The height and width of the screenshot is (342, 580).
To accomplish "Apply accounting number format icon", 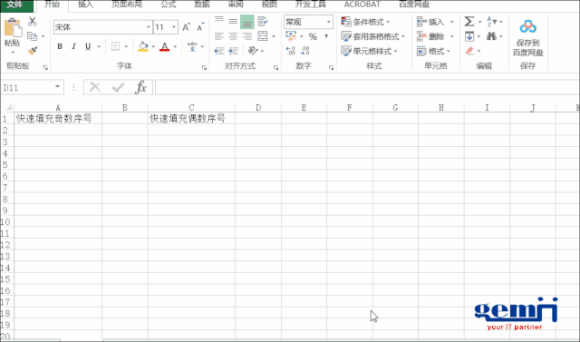I will point(291,36).
